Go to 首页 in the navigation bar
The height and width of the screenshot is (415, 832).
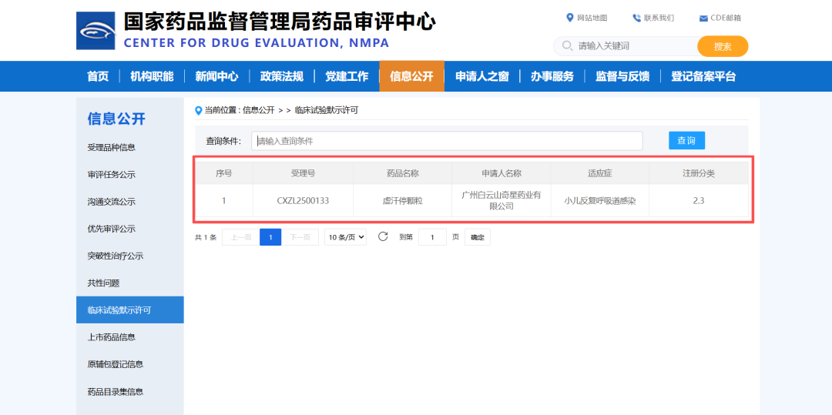pyautogui.click(x=98, y=76)
